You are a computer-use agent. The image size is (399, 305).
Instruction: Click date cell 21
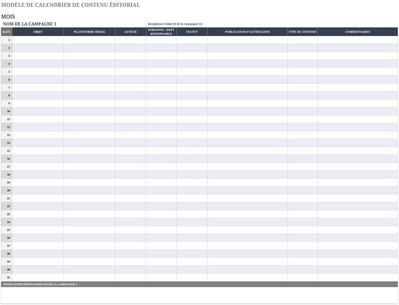pos(6,198)
